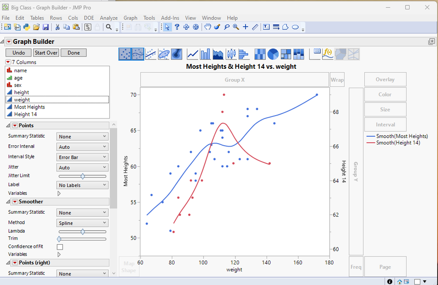The width and height of the screenshot is (438, 285).
Task: Open the 7 Columns red triangle menu
Action: point(8,62)
